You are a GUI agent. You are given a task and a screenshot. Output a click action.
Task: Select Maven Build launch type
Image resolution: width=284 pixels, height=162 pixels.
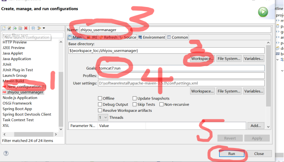pos(13,81)
